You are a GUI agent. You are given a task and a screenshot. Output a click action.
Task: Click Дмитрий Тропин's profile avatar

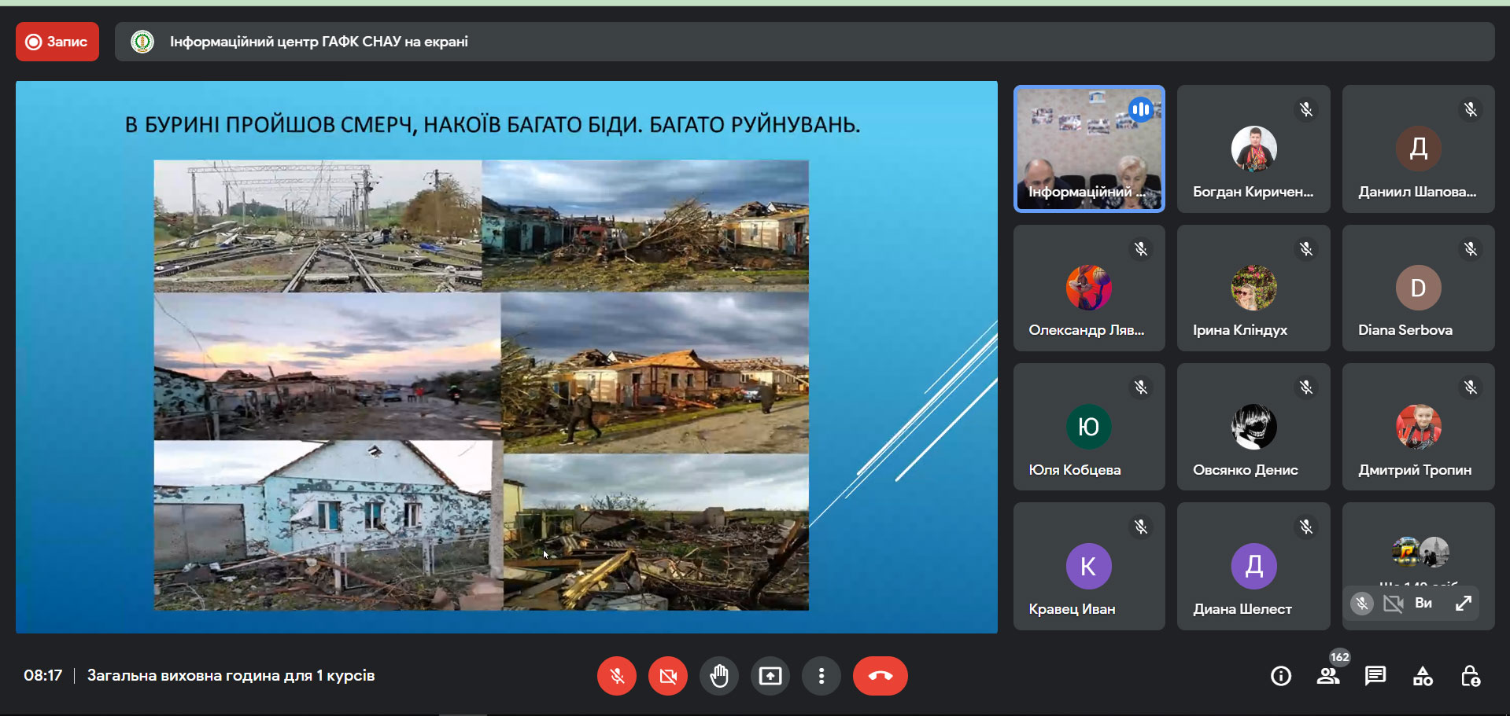(1418, 427)
